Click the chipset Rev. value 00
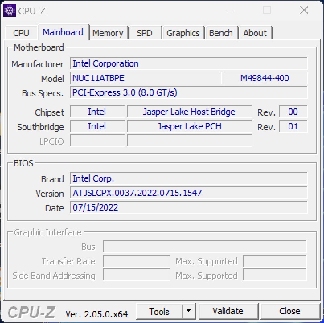The width and height of the screenshot is (324, 323). 293,112
